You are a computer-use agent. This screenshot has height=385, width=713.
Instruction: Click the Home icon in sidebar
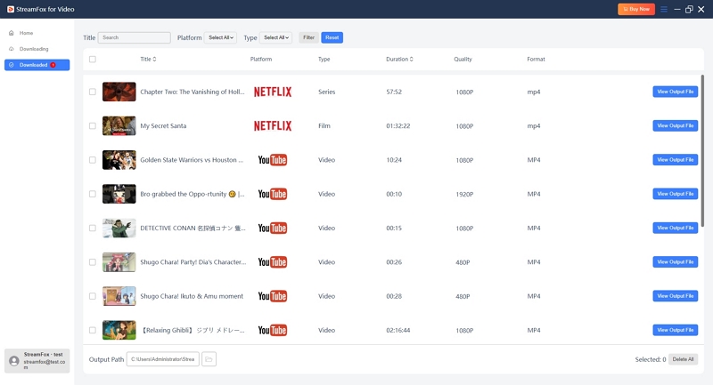[x=12, y=33]
